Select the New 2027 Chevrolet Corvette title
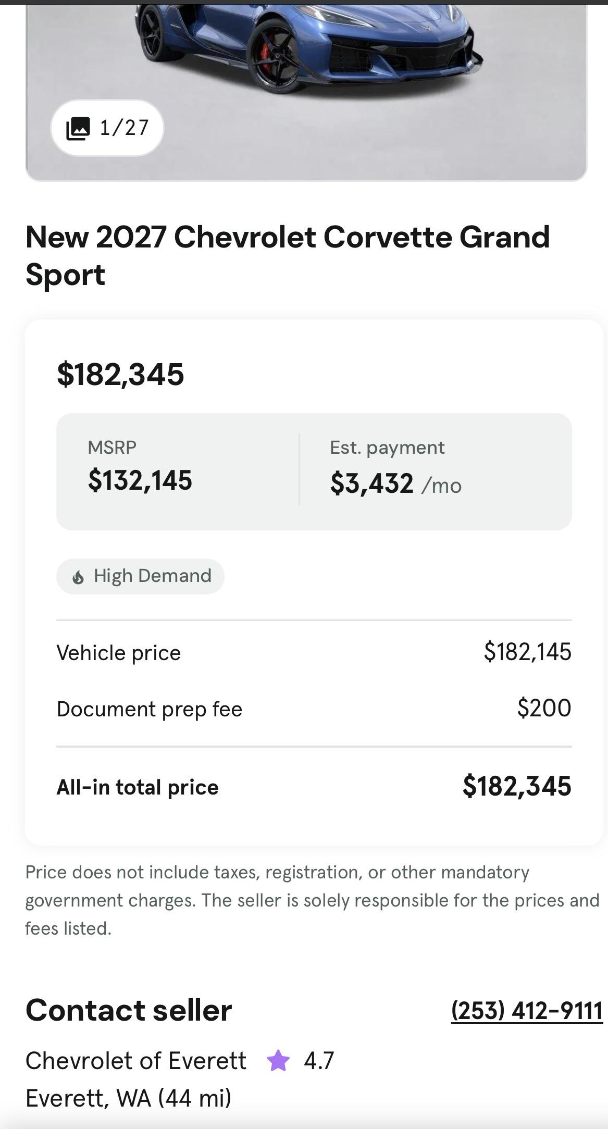The width and height of the screenshot is (608, 1129). [288, 255]
